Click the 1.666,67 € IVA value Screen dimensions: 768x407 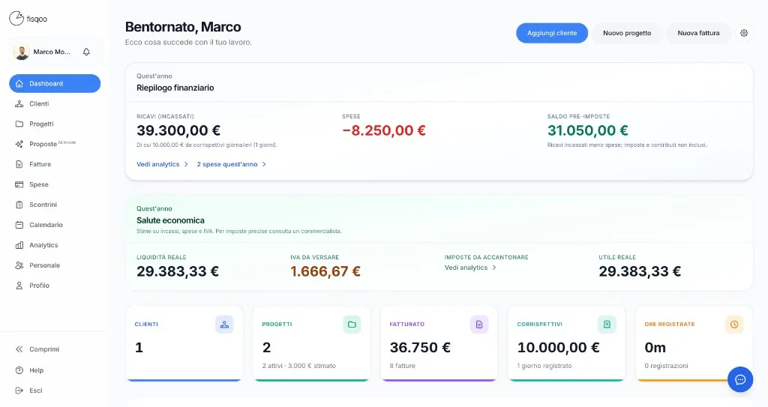pos(325,271)
